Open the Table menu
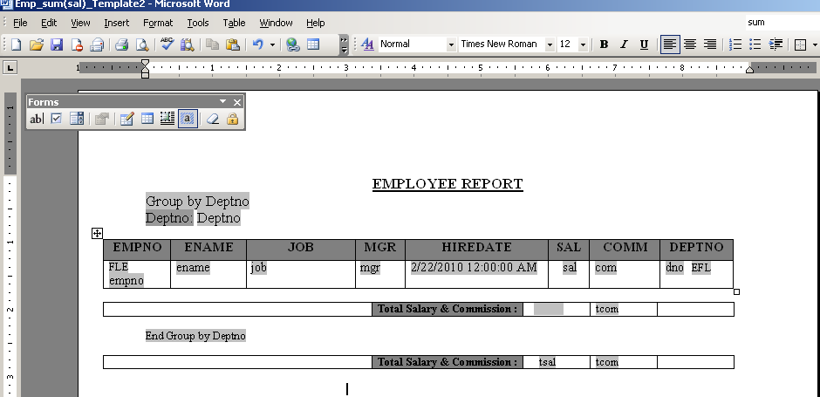Image resolution: width=820 pixels, height=397 pixels. coord(234,23)
